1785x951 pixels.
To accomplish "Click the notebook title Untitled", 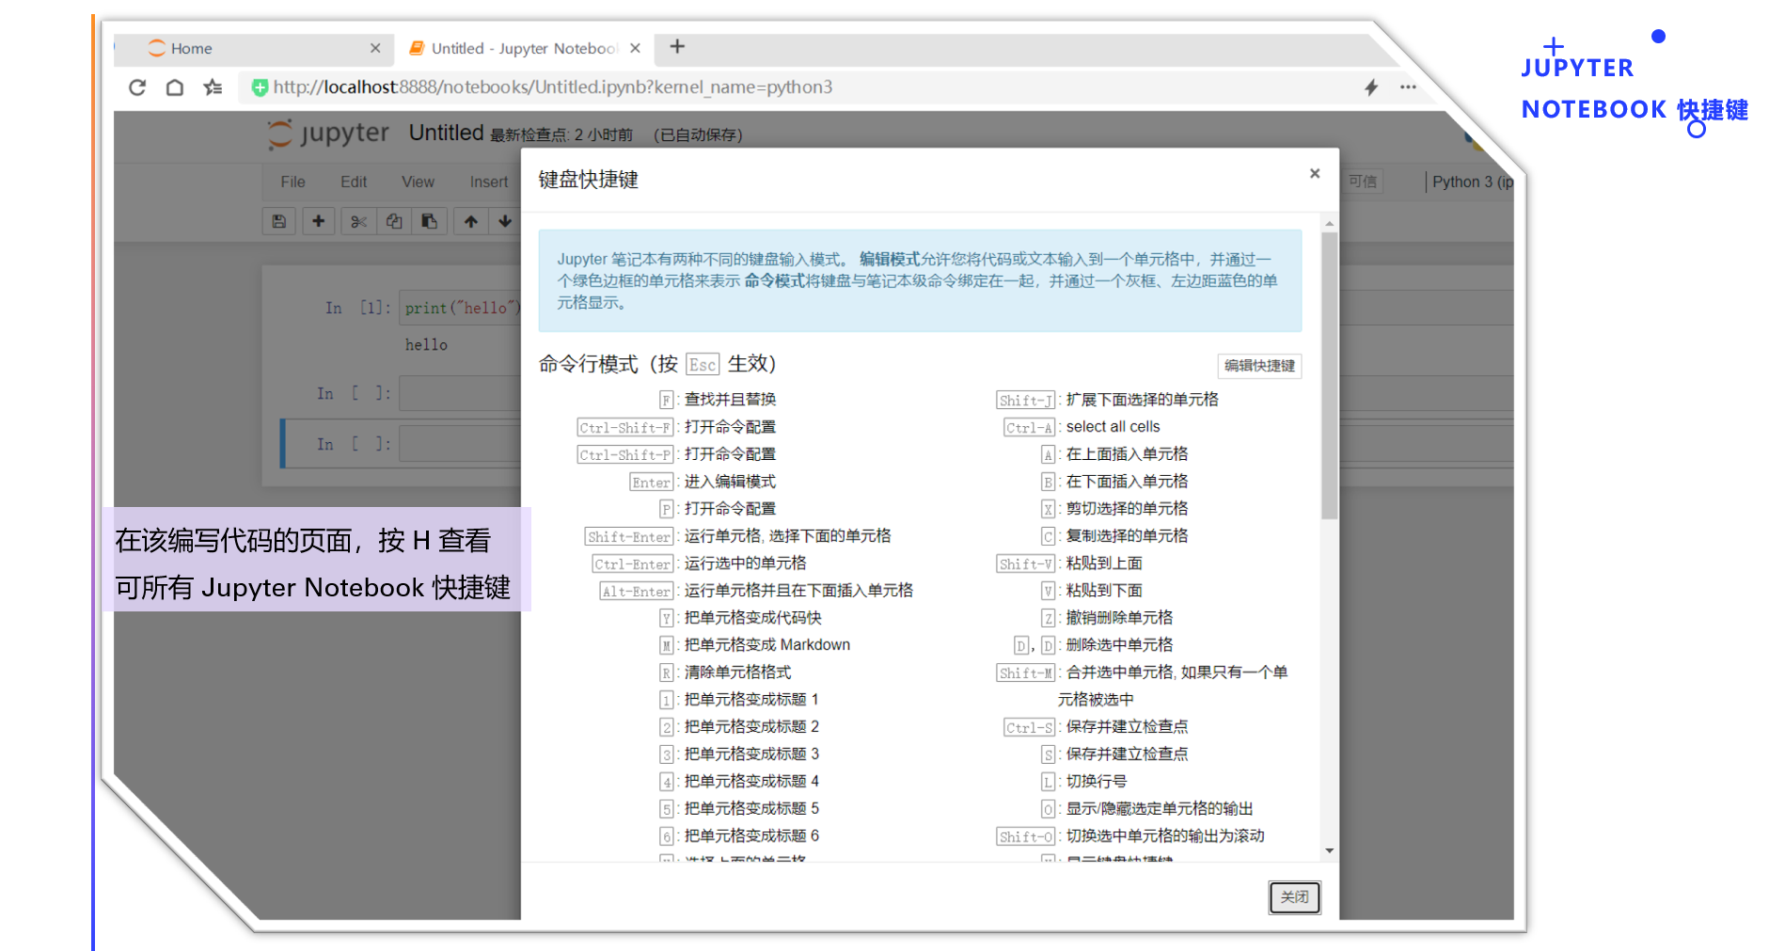I will click(x=446, y=133).
